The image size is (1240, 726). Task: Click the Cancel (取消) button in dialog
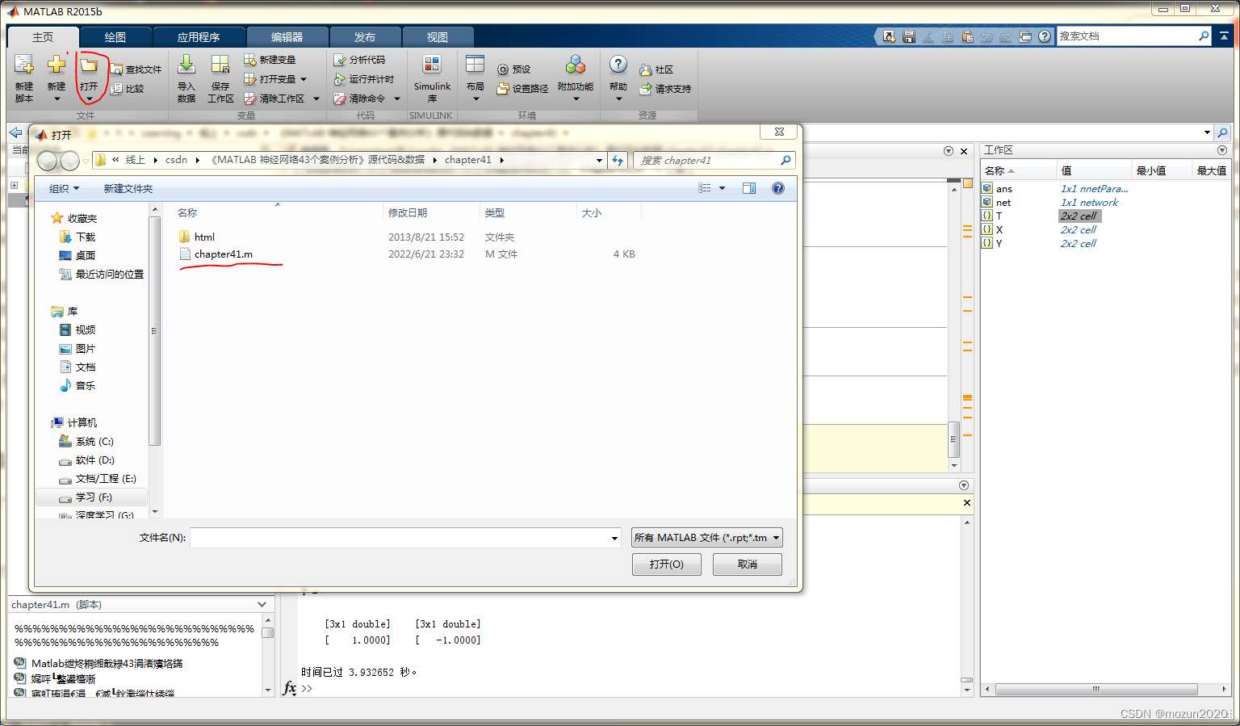tap(747, 564)
